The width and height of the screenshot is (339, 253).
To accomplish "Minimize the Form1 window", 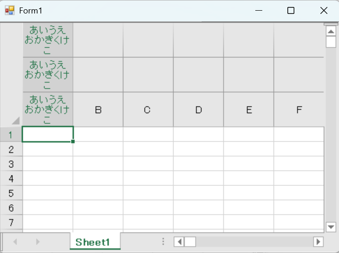I will pyautogui.click(x=259, y=10).
